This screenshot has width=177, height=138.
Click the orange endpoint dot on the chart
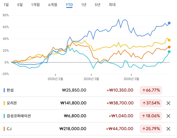169,47
